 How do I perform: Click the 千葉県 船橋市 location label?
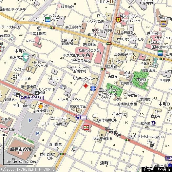pos(157,169)
